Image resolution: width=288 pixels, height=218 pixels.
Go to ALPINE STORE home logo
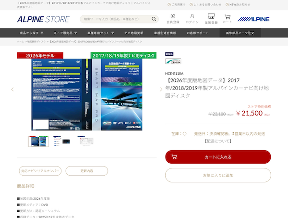43,19
